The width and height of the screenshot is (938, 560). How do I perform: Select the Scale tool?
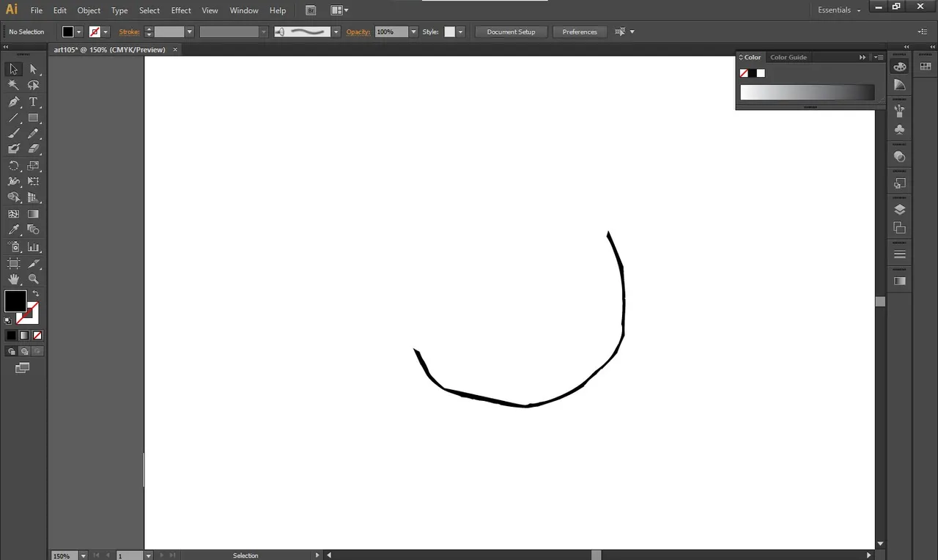pyautogui.click(x=33, y=166)
